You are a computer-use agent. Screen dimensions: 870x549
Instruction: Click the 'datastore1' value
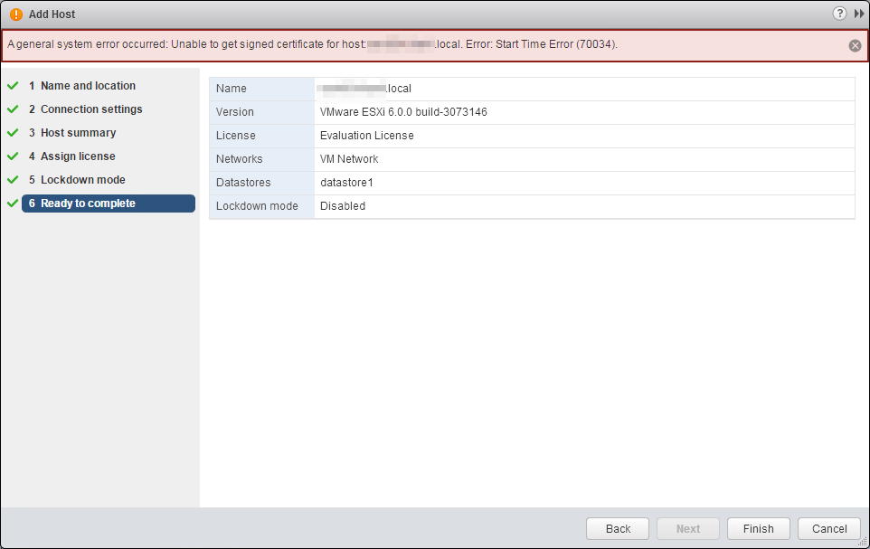pyautogui.click(x=346, y=183)
